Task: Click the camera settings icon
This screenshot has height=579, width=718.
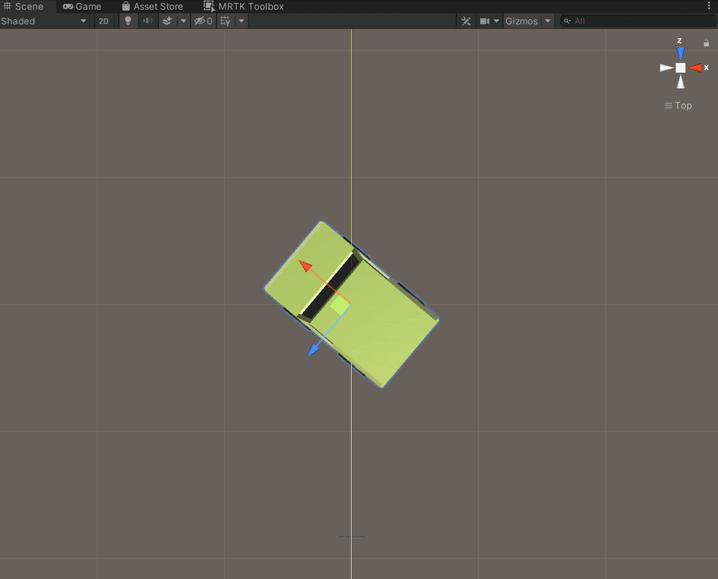Action: (486, 21)
